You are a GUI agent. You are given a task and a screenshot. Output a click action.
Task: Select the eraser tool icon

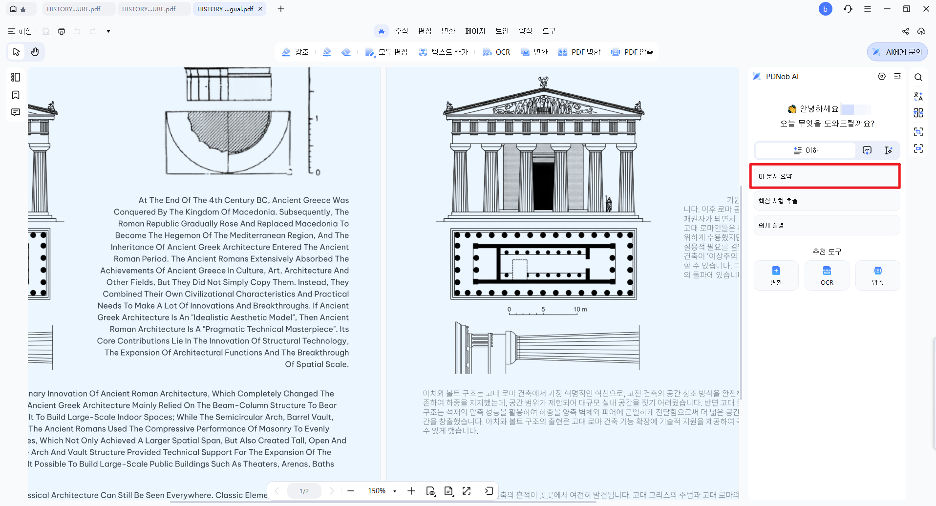point(346,52)
